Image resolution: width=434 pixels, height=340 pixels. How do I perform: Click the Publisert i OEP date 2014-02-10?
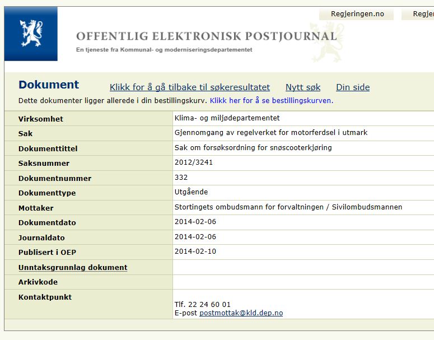[195, 251]
